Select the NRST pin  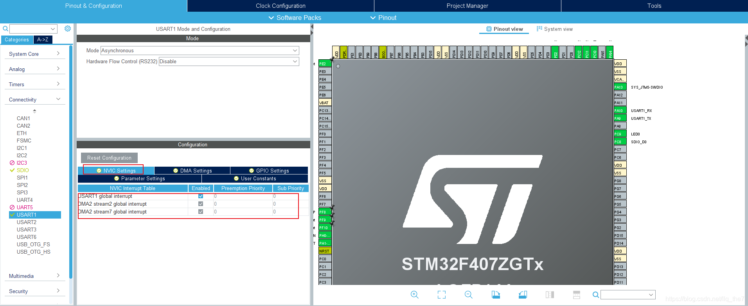325,251
